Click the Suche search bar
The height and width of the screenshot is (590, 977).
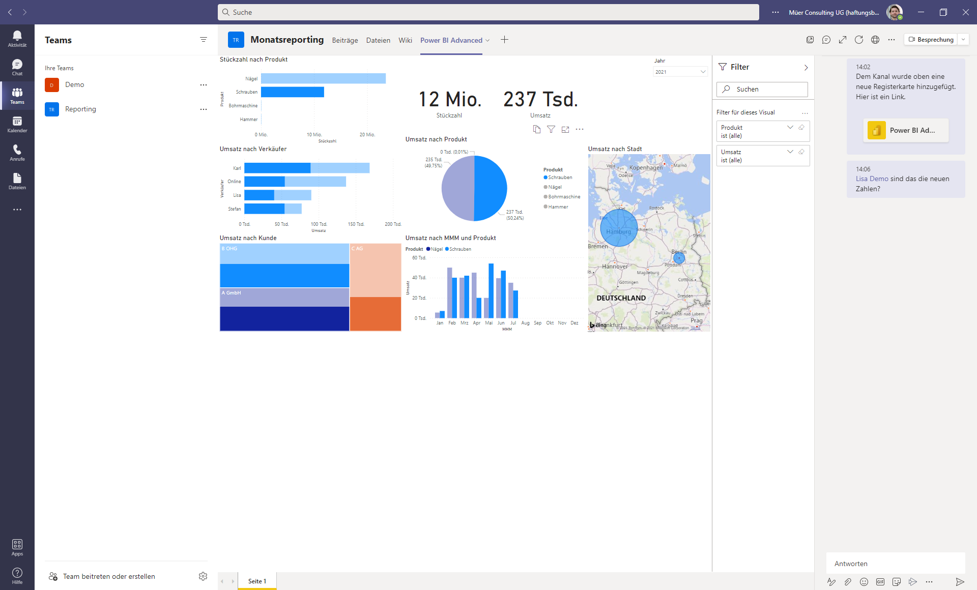489,12
